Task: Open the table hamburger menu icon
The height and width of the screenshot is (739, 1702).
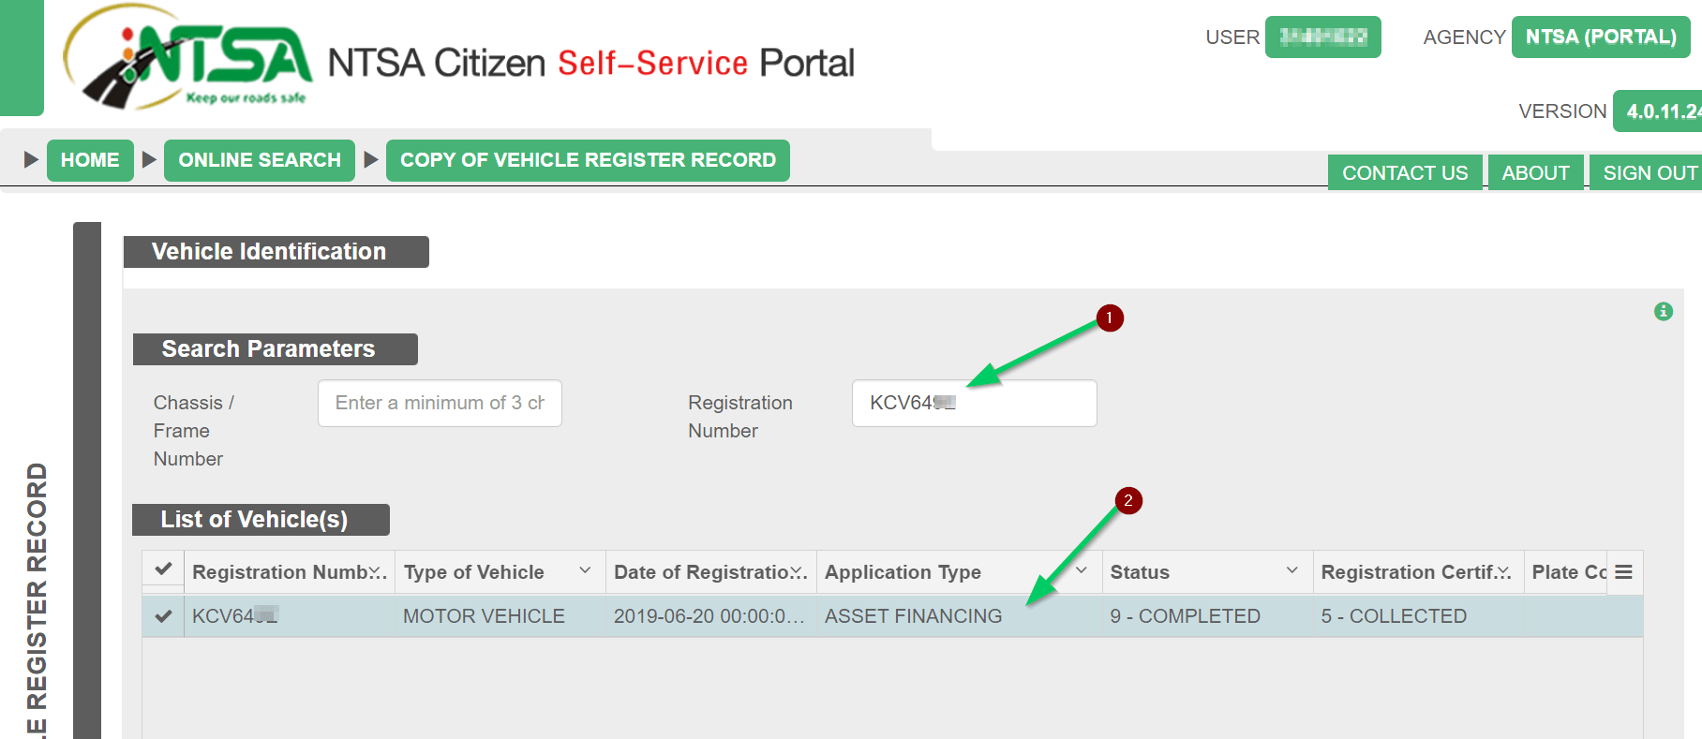Action: [x=1624, y=572]
